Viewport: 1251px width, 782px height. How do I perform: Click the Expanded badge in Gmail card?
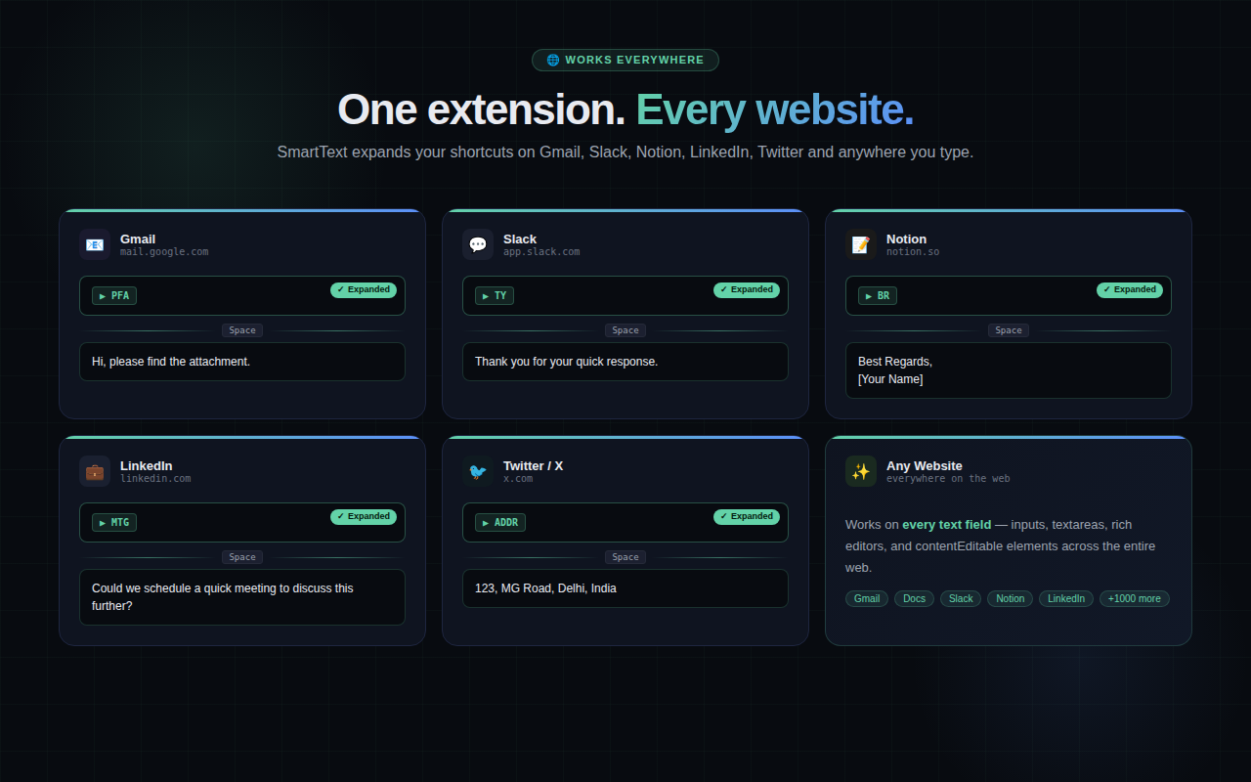(364, 290)
